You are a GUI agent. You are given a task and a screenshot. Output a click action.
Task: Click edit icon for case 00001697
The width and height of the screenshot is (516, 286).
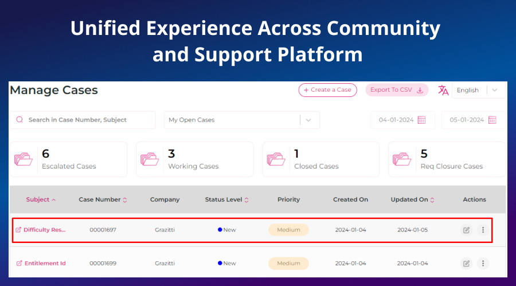point(466,230)
